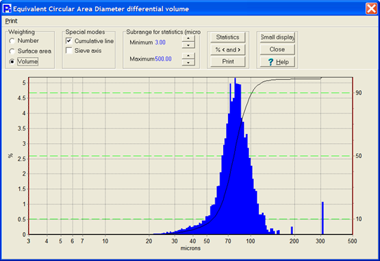The image size is (380, 261).
Task: Increase the Minimum subrange value
Action: 189,39
